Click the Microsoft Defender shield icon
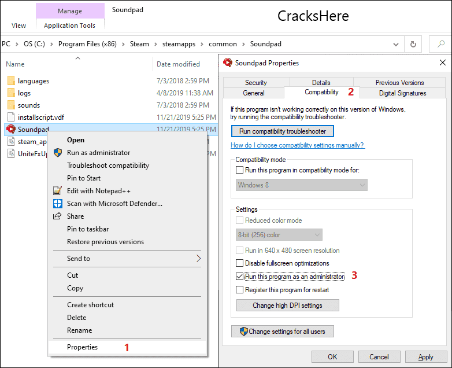 pos(58,204)
